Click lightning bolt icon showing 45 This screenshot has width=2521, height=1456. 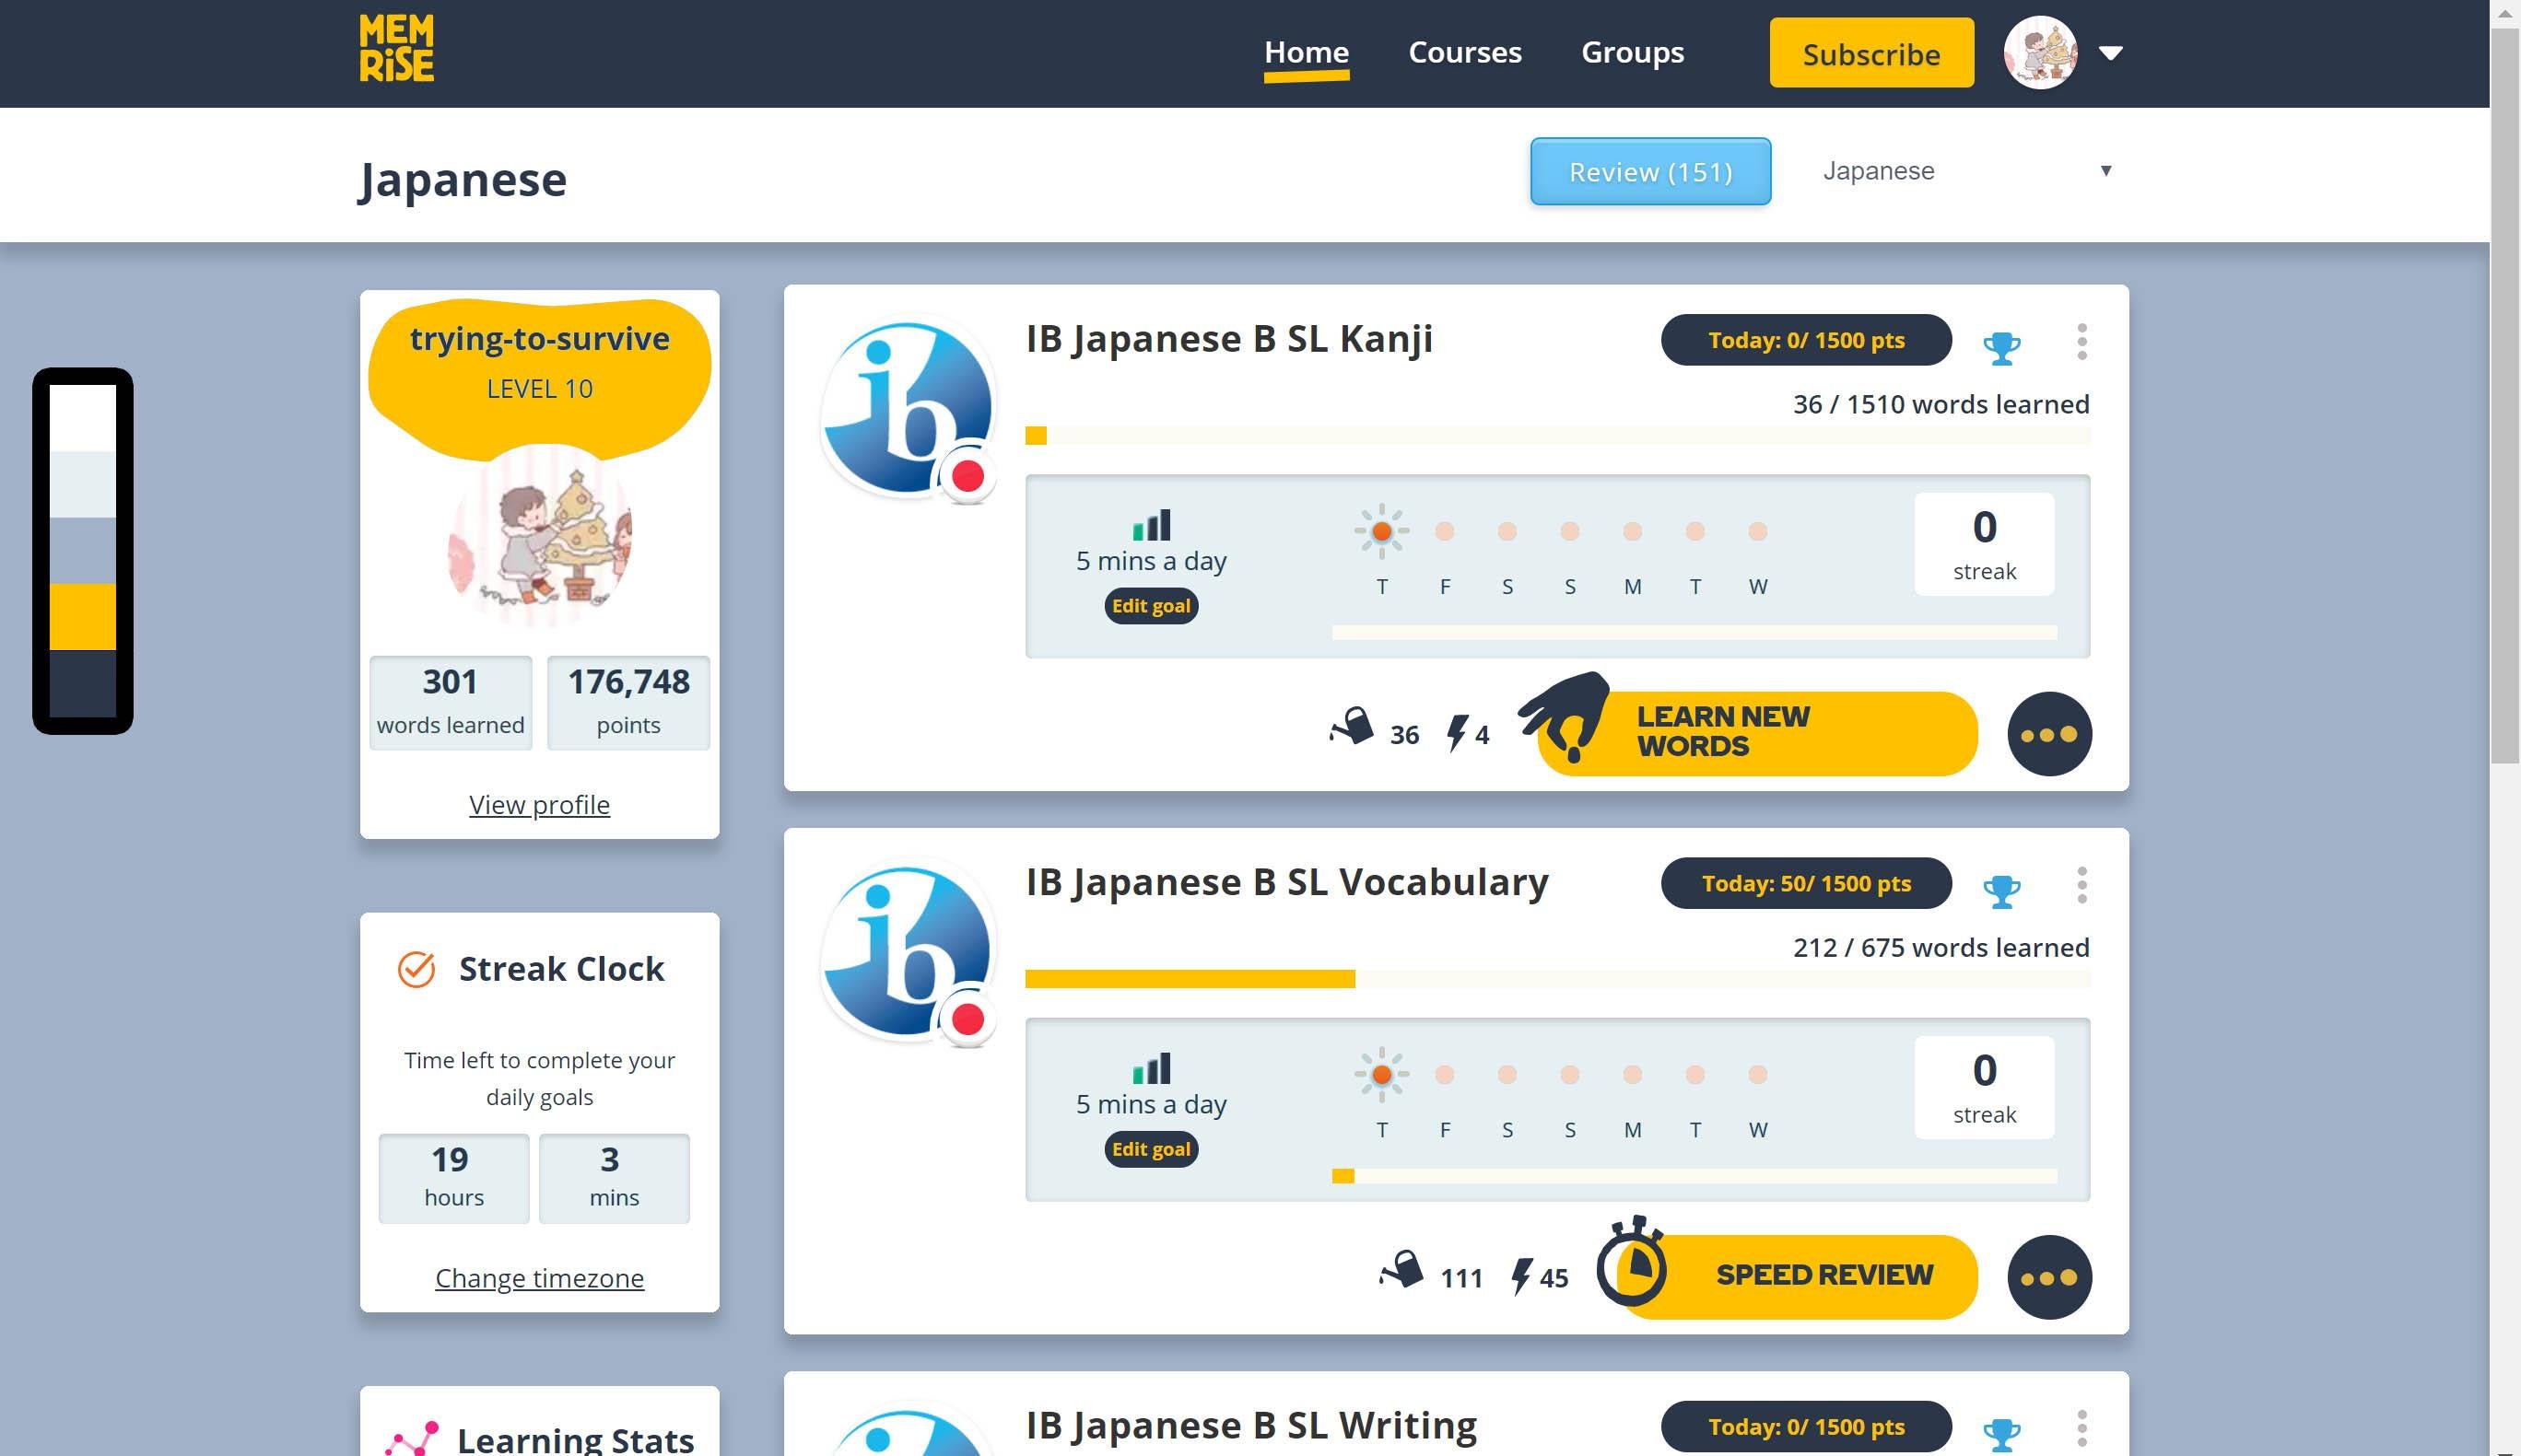point(1520,1276)
